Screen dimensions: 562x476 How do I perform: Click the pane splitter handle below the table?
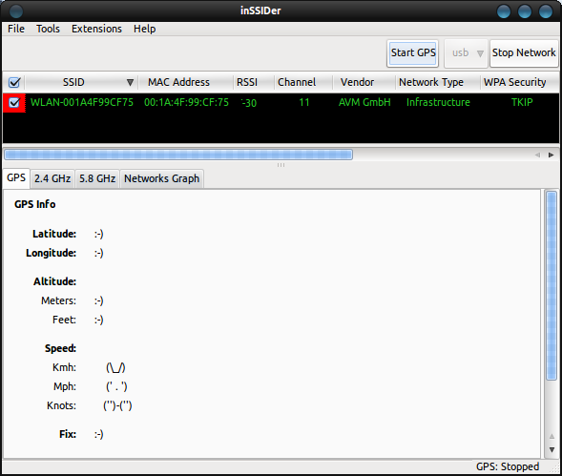click(x=281, y=165)
